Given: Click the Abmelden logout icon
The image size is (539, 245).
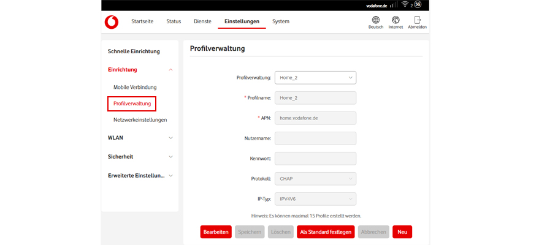Looking at the screenshot, I should coord(417,20).
